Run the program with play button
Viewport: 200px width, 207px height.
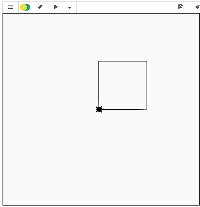click(56, 7)
